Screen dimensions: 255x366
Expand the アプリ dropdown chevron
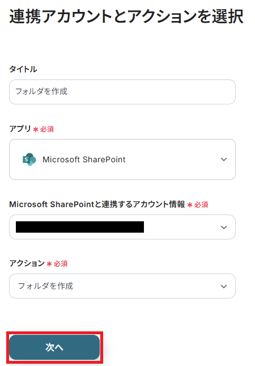point(224,159)
